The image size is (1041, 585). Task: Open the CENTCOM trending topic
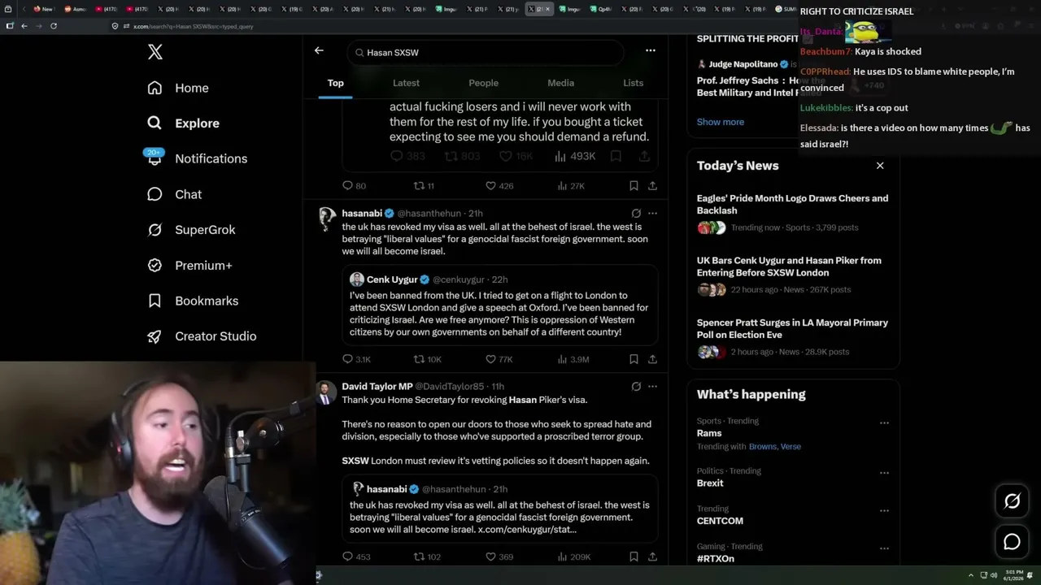720,521
